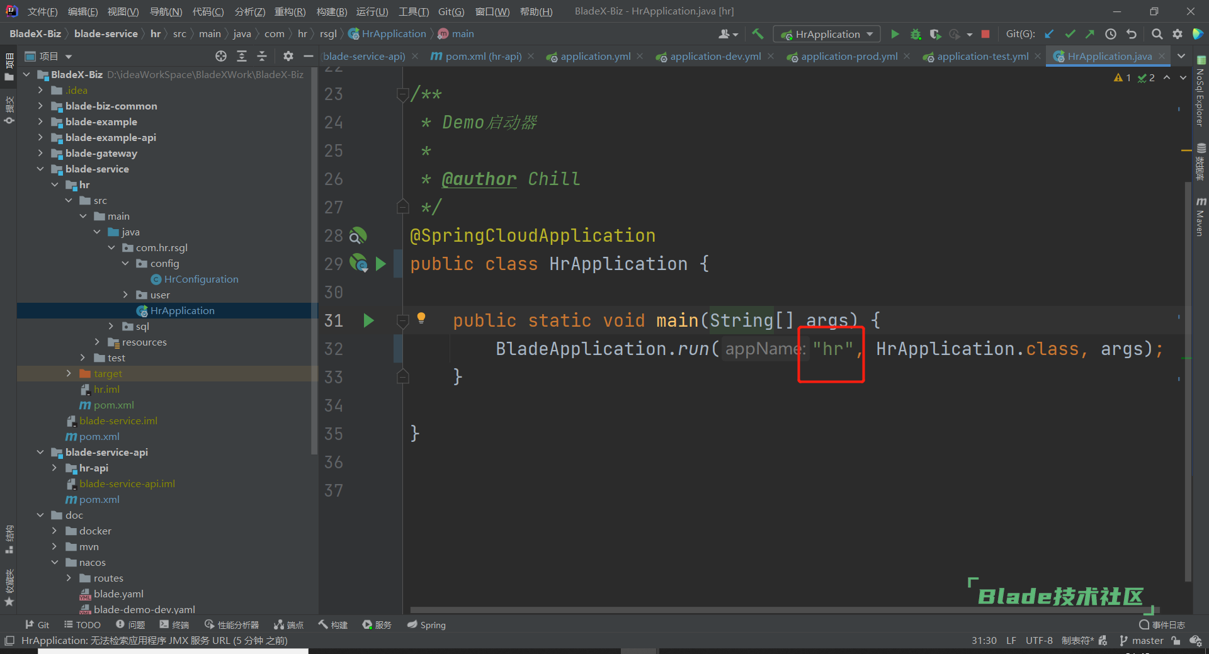Start debugging with the bug icon

click(x=916, y=34)
